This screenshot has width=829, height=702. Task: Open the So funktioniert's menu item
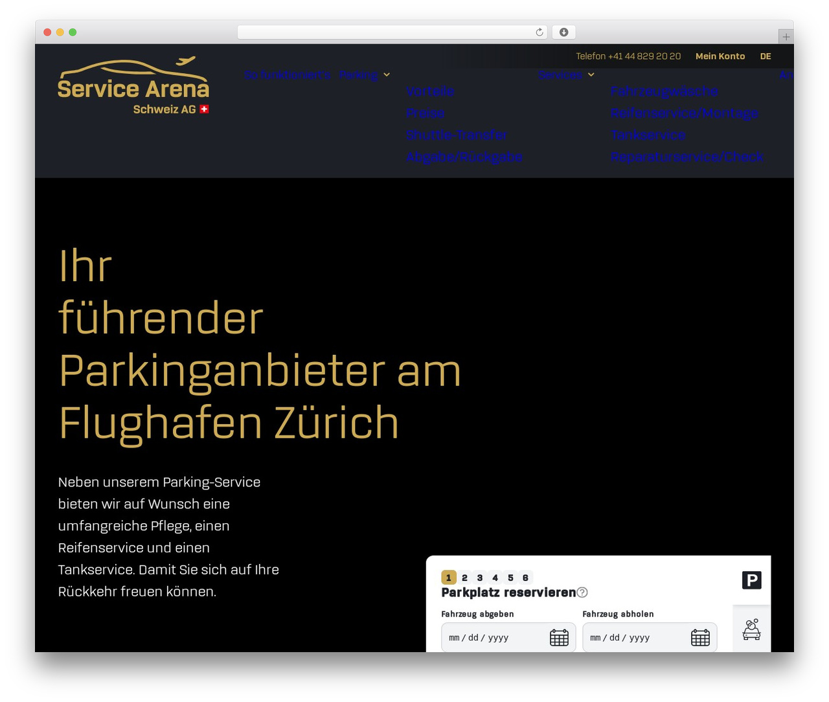click(288, 75)
